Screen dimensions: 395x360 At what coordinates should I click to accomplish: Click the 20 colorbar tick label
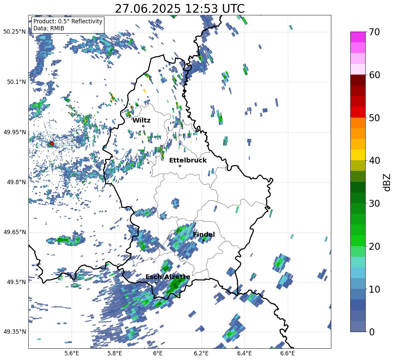tap(374, 246)
